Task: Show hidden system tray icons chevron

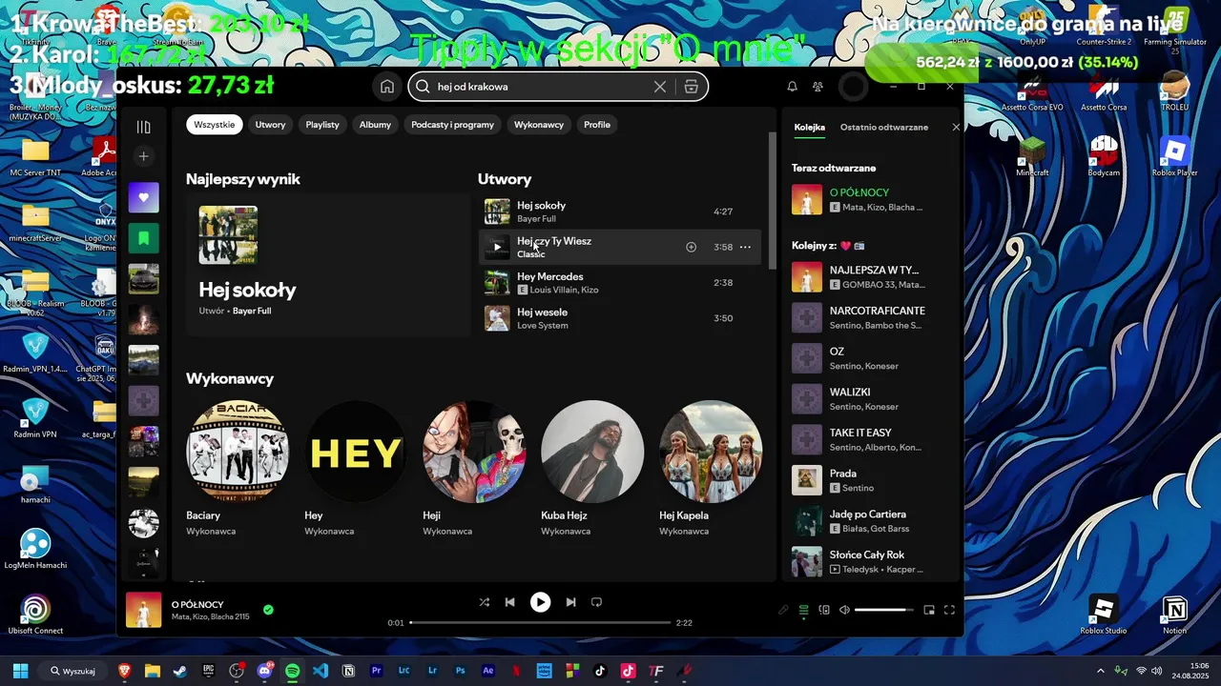Action: (x=1100, y=671)
